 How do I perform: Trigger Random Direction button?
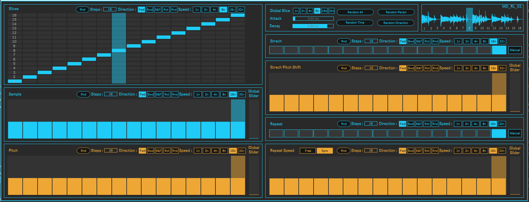tap(396, 23)
